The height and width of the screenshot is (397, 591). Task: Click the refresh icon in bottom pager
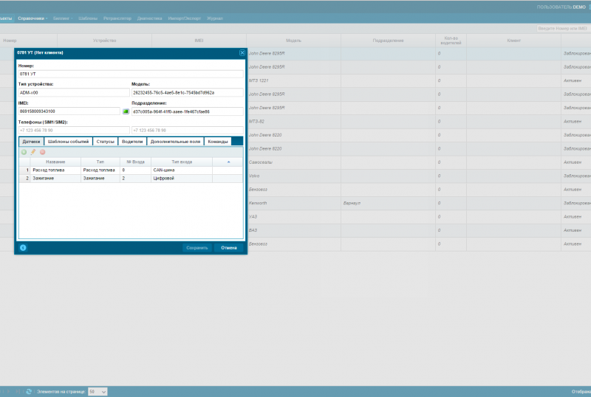click(x=29, y=391)
